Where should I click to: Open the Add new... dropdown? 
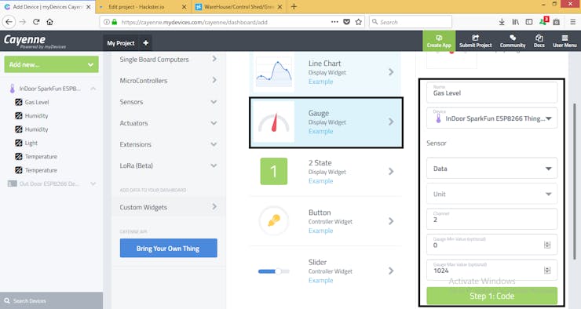pyautogui.click(x=52, y=64)
